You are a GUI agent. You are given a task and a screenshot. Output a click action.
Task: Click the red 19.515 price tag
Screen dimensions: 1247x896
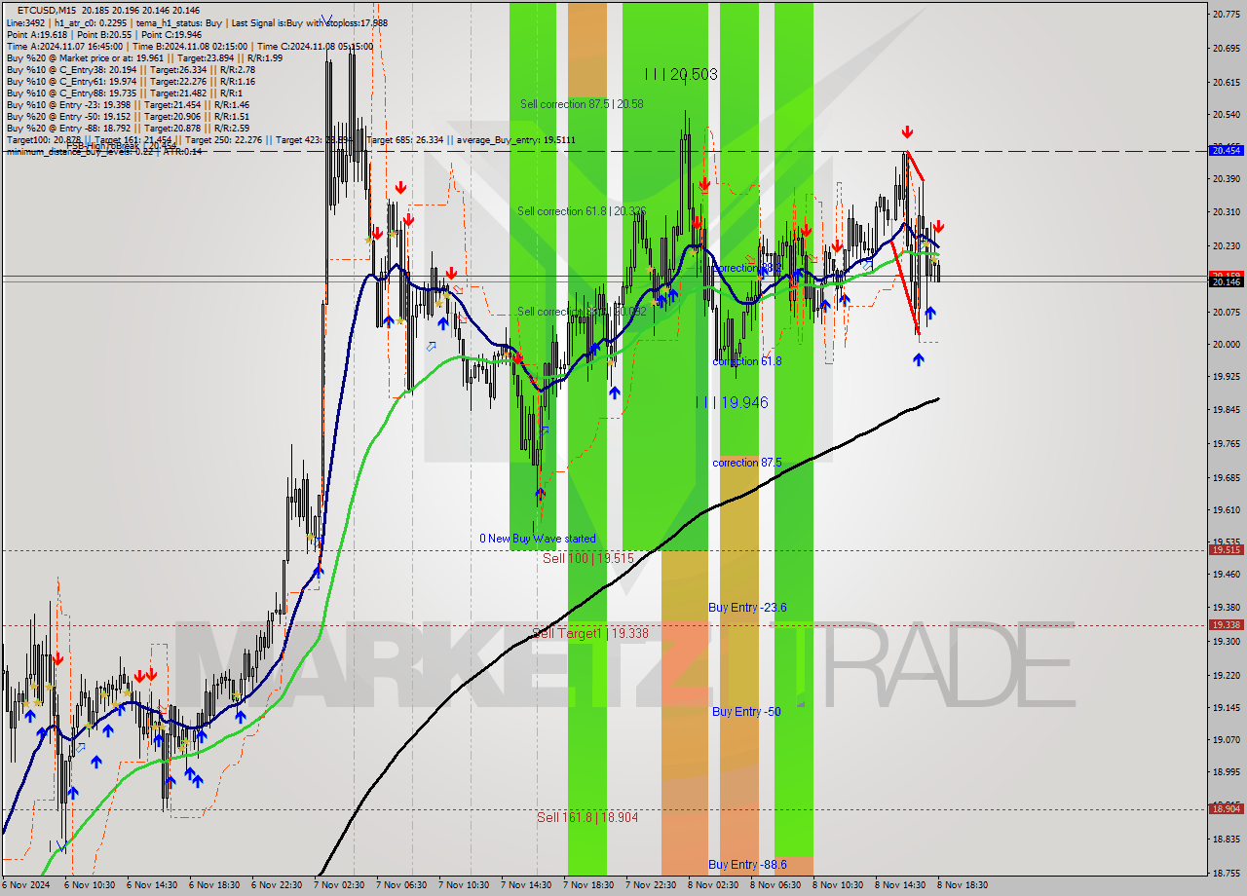(1226, 549)
